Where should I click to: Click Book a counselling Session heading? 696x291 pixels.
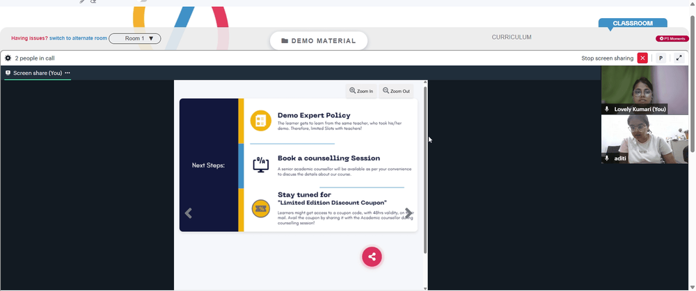click(x=329, y=158)
